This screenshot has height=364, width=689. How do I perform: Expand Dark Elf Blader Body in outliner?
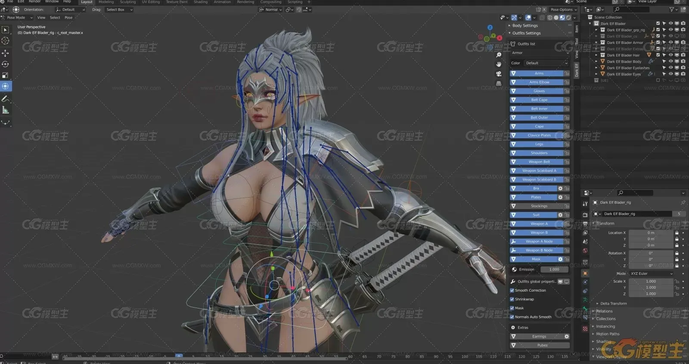596,62
